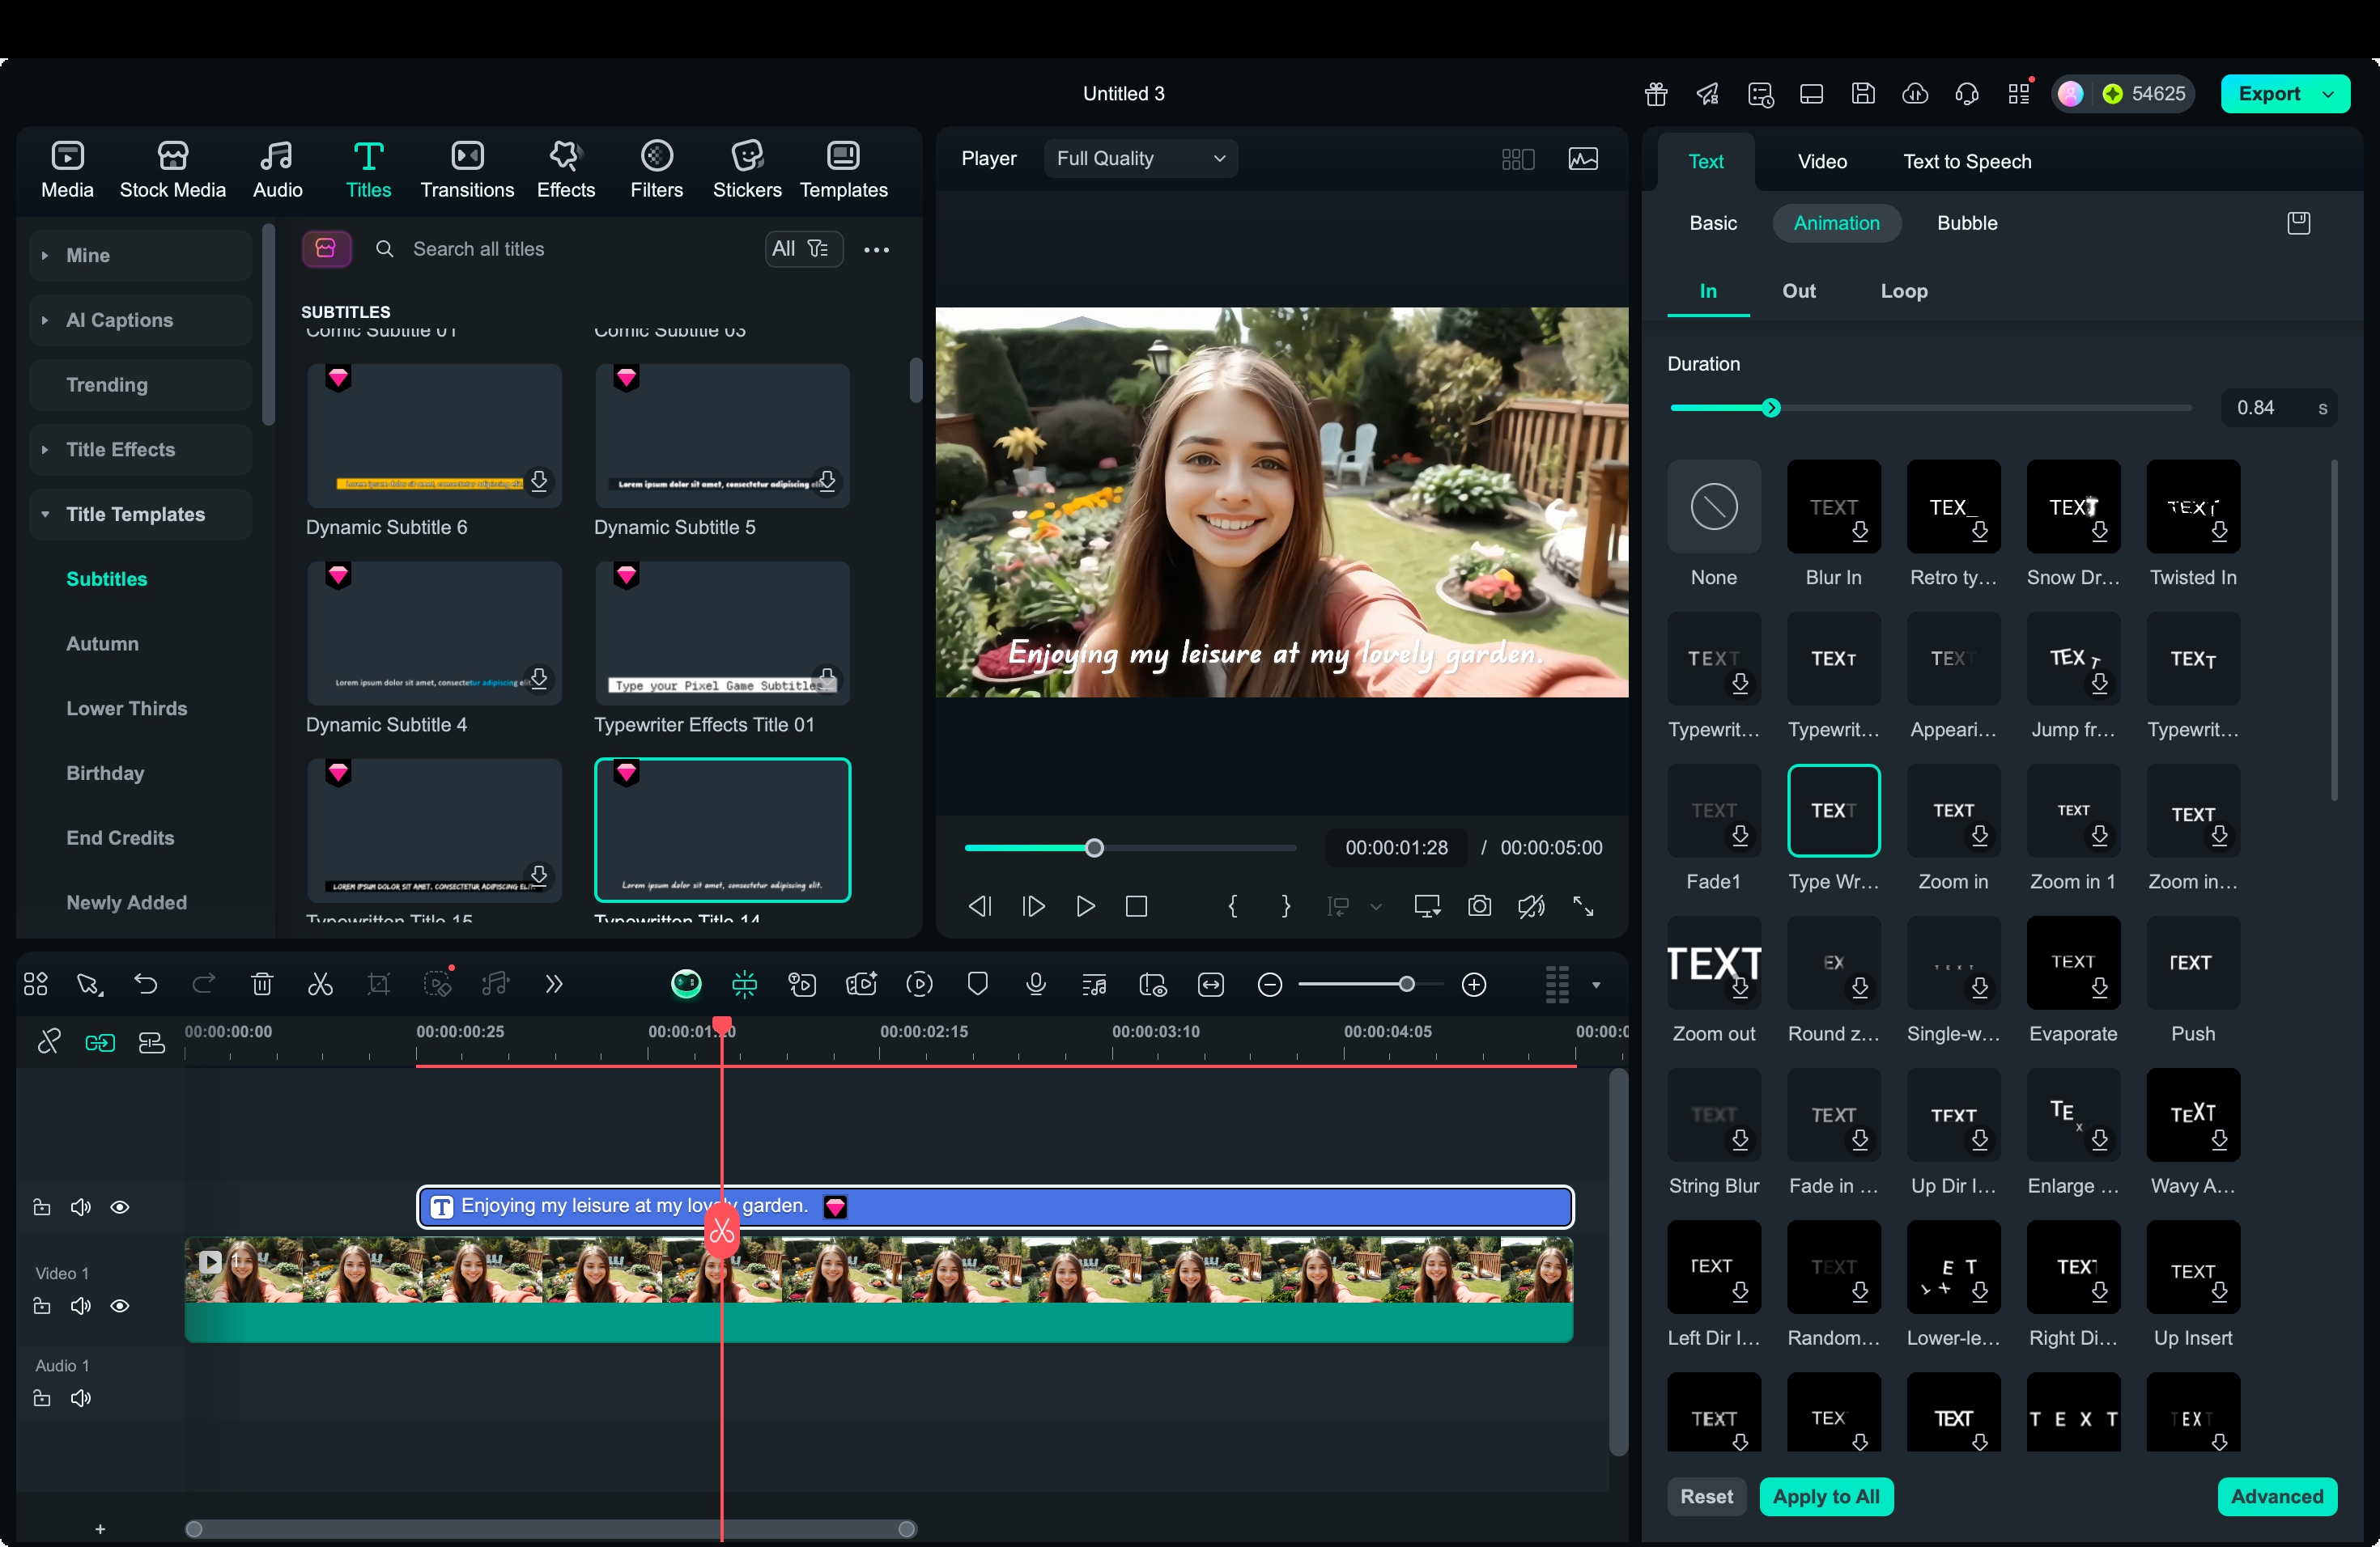
Task: Click the Apply to All button
Action: tap(1825, 1496)
